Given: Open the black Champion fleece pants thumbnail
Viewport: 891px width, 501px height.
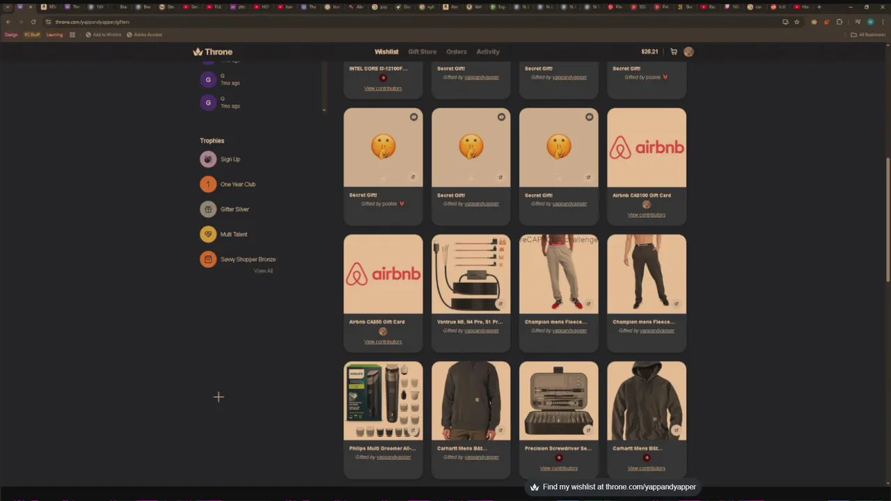Looking at the screenshot, I should coord(646,274).
